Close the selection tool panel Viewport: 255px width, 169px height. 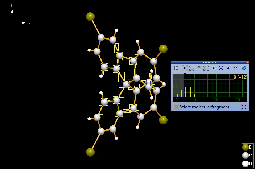[x=247, y=63]
